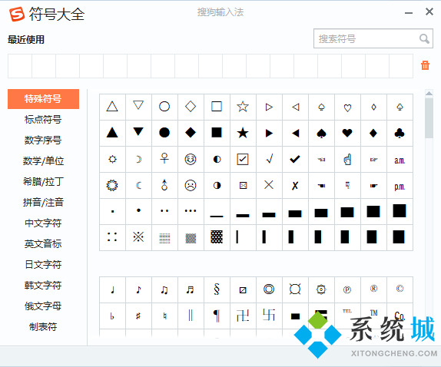Screen dimensions: 441x367
Task: Click the orange trash icon to clear recent symbols
Action: [x=425, y=65]
